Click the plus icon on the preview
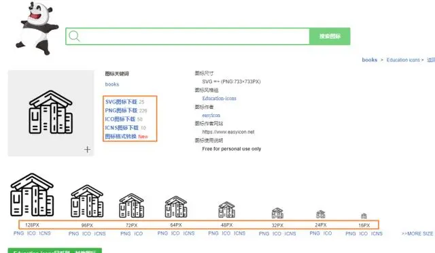 click(x=88, y=150)
